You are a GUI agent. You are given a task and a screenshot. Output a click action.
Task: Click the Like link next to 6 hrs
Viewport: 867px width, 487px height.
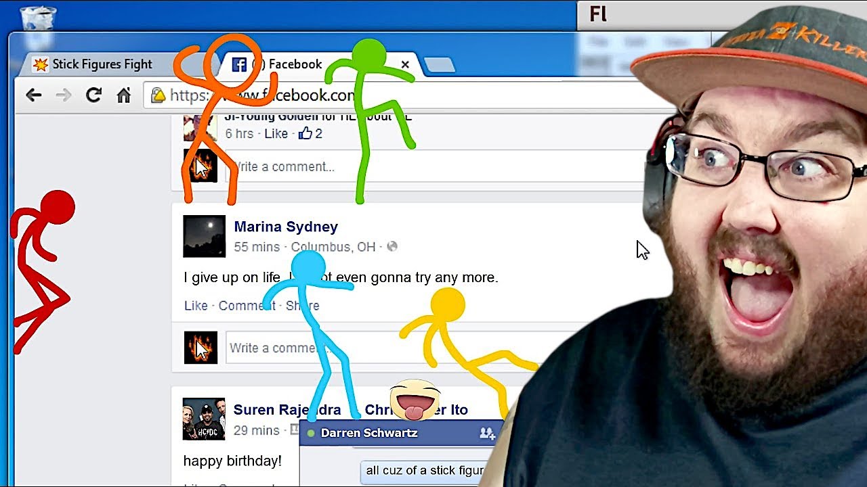[x=276, y=133]
